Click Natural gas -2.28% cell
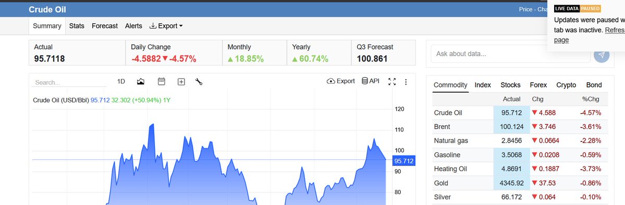Screen dimensions: 625x205 pos(590,140)
